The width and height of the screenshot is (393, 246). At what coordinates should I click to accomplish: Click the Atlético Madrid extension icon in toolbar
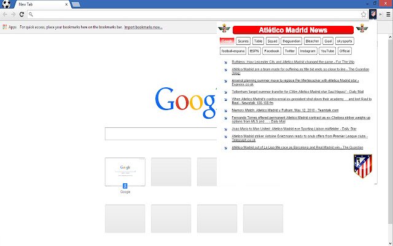coord(372,14)
